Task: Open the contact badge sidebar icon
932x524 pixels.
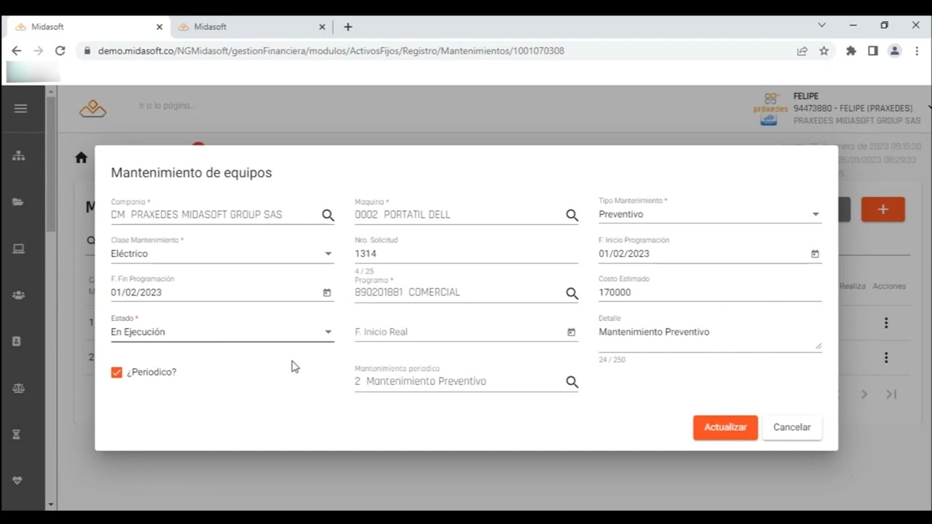Action: coord(18,341)
